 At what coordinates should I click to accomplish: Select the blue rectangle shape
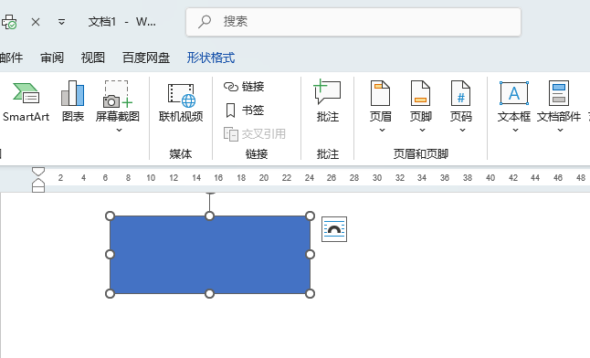[x=210, y=255]
